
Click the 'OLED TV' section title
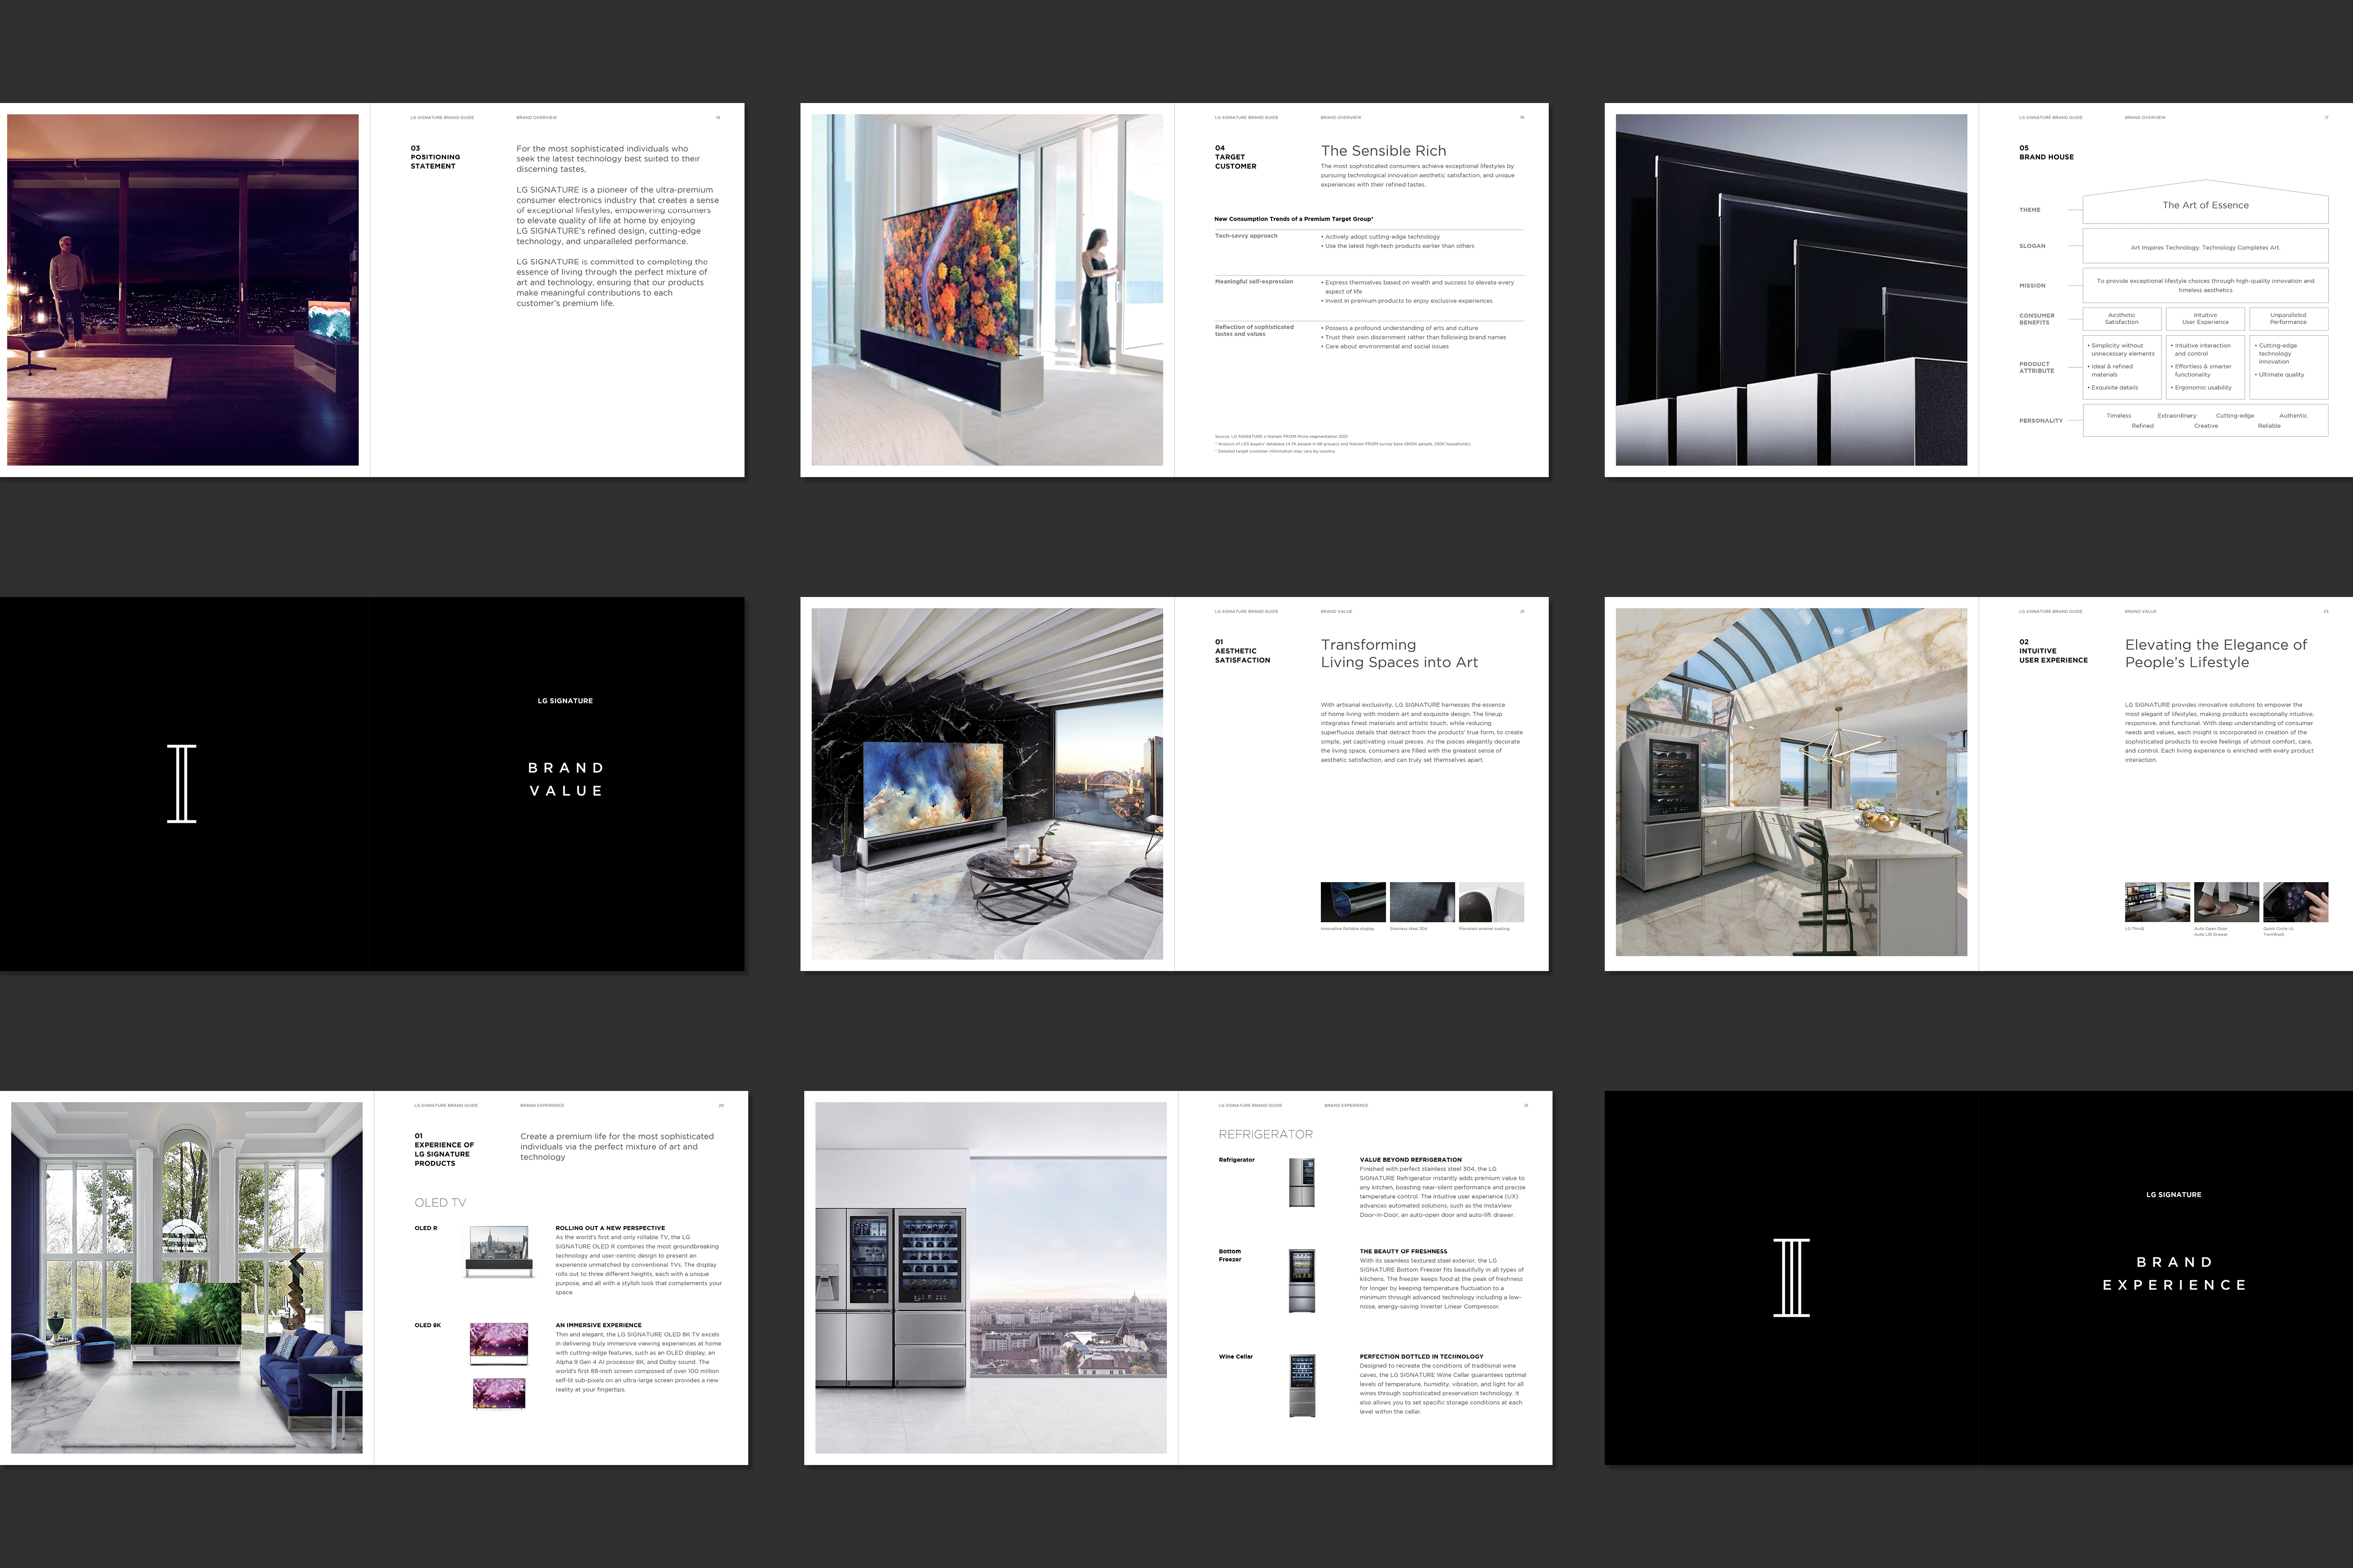tap(440, 1203)
